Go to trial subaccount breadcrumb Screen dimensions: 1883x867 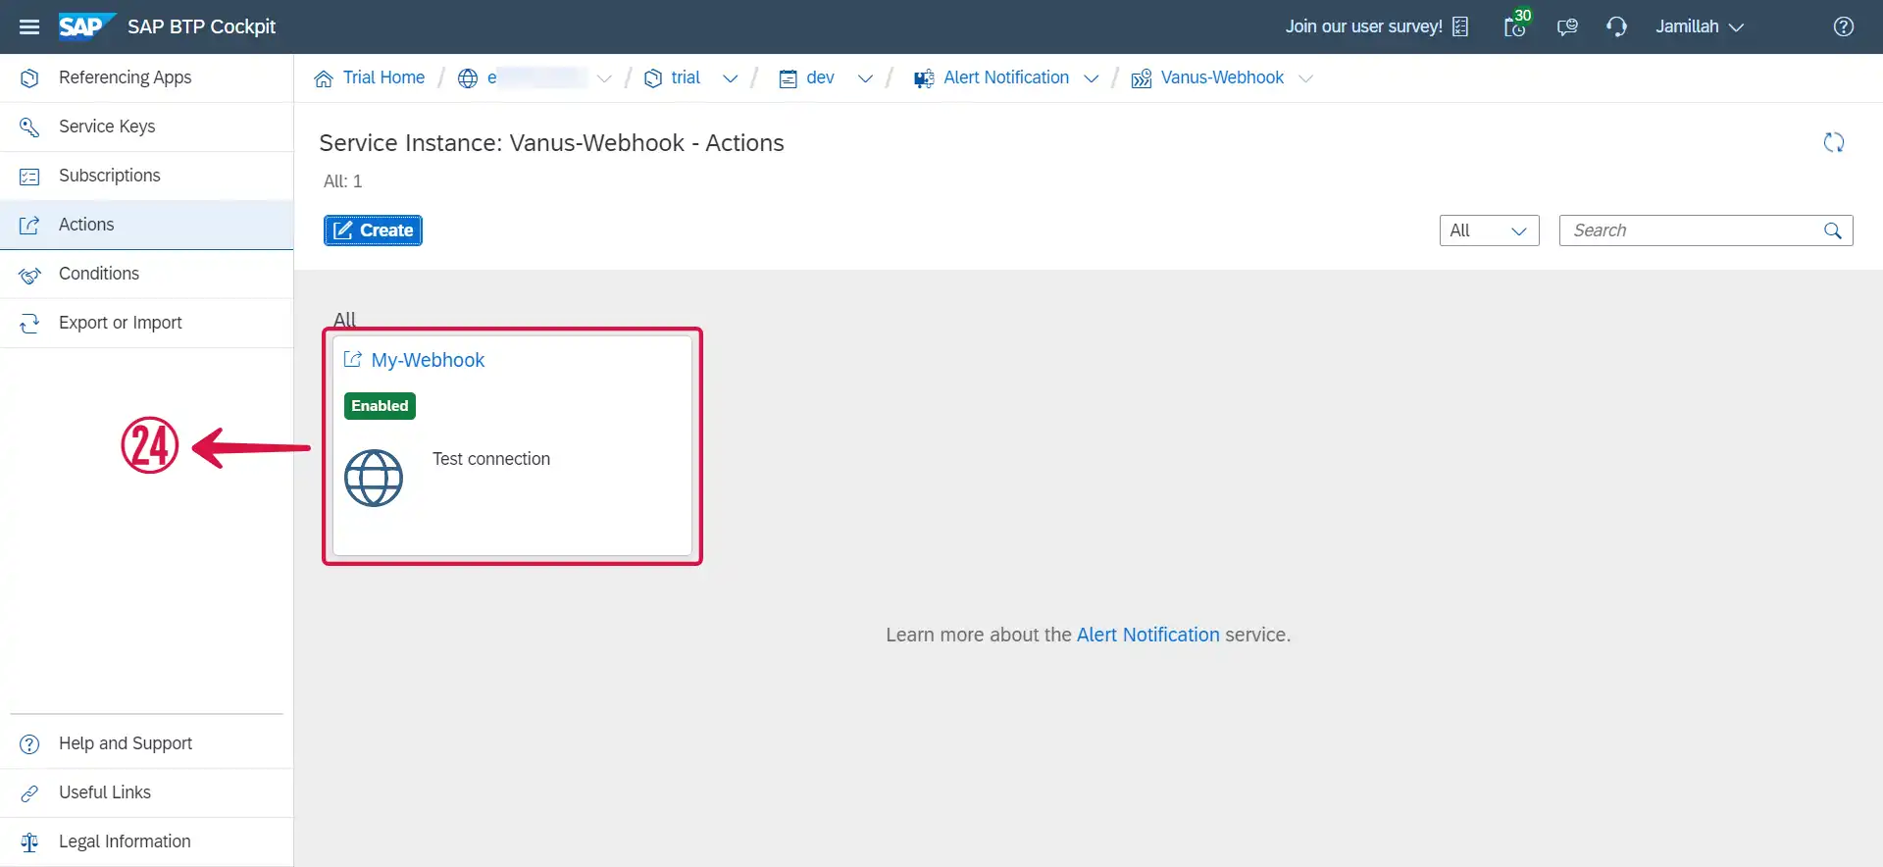(x=686, y=77)
